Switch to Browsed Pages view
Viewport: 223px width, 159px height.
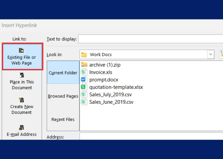[63, 96]
